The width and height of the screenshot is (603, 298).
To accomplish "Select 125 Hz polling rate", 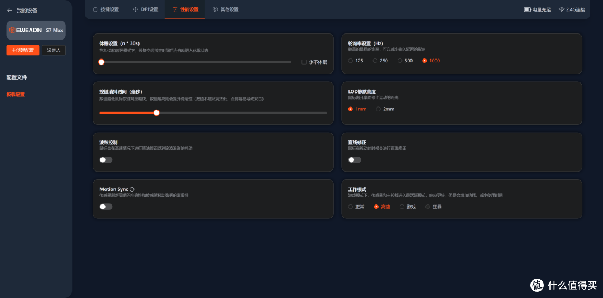I will [350, 61].
